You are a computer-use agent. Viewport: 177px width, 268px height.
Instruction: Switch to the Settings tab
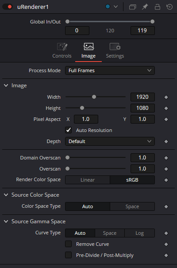coord(115,51)
